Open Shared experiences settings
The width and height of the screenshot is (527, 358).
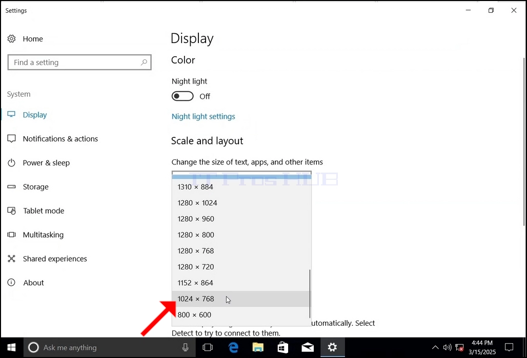point(55,259)
